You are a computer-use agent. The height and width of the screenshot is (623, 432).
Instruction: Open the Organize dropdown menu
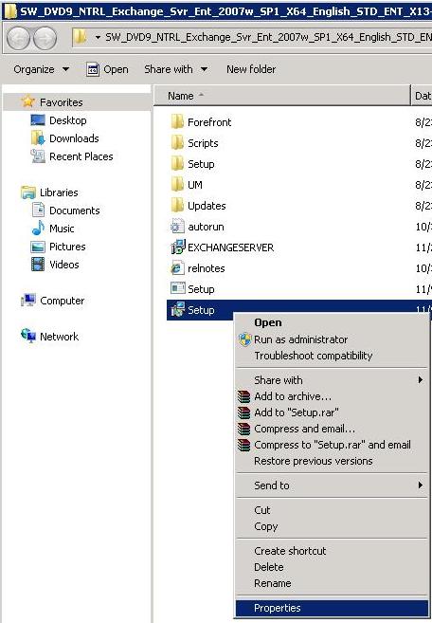coord(42,69)
